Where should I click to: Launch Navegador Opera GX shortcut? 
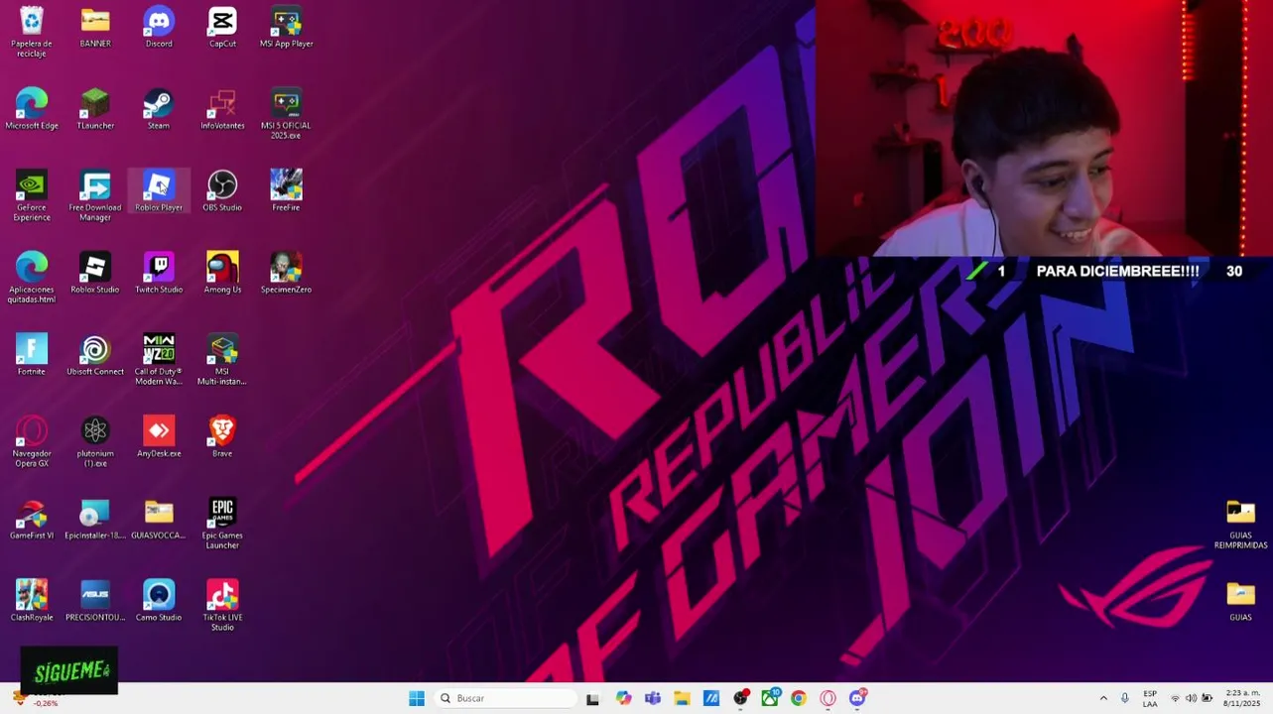(x=32, y=441)
